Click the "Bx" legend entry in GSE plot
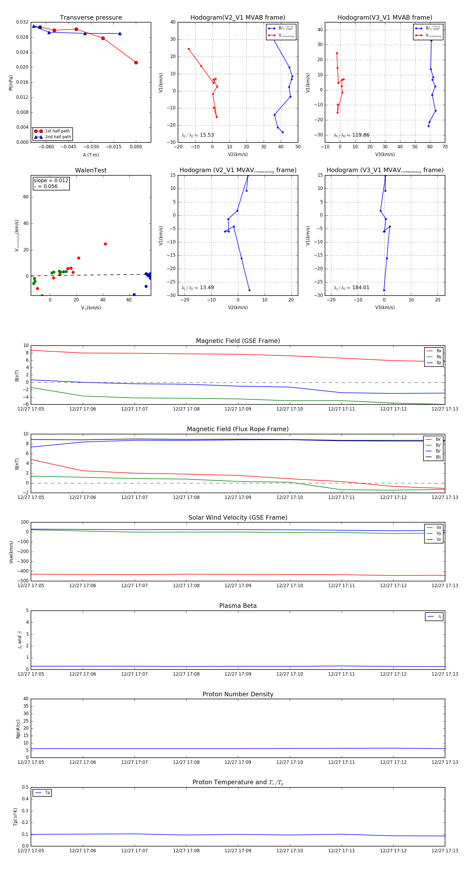Screen dimensions: 476x874 [x=434, y=351]
